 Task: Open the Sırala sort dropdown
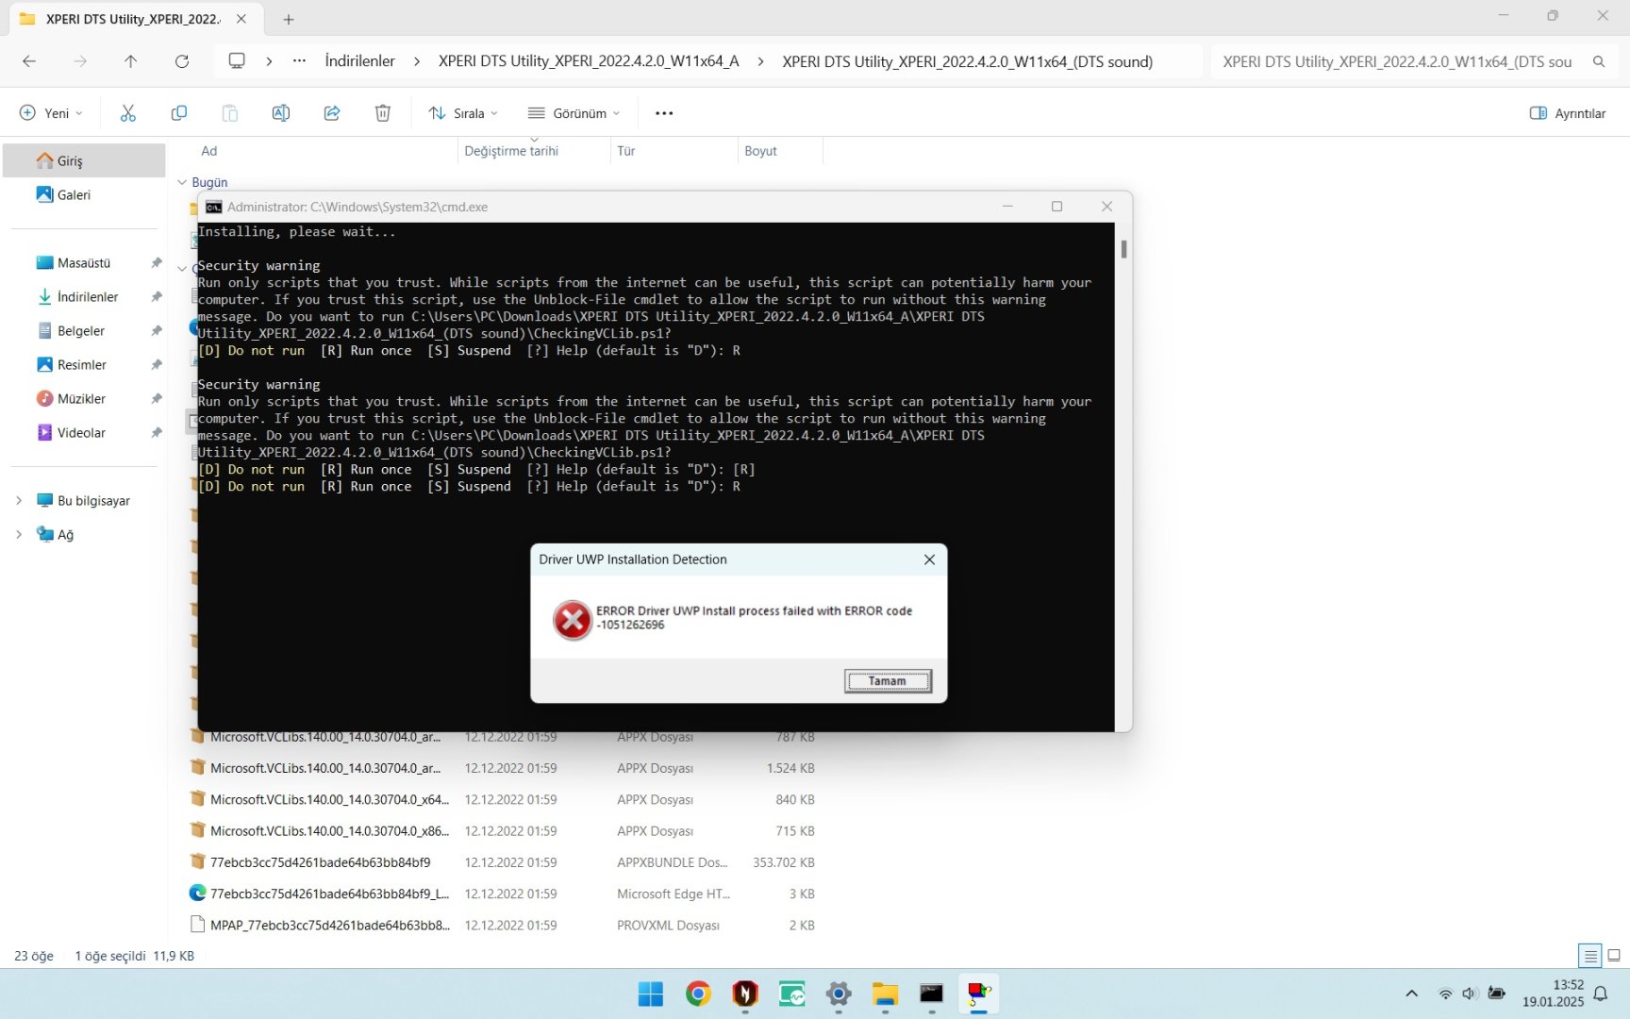pos(463,113)
